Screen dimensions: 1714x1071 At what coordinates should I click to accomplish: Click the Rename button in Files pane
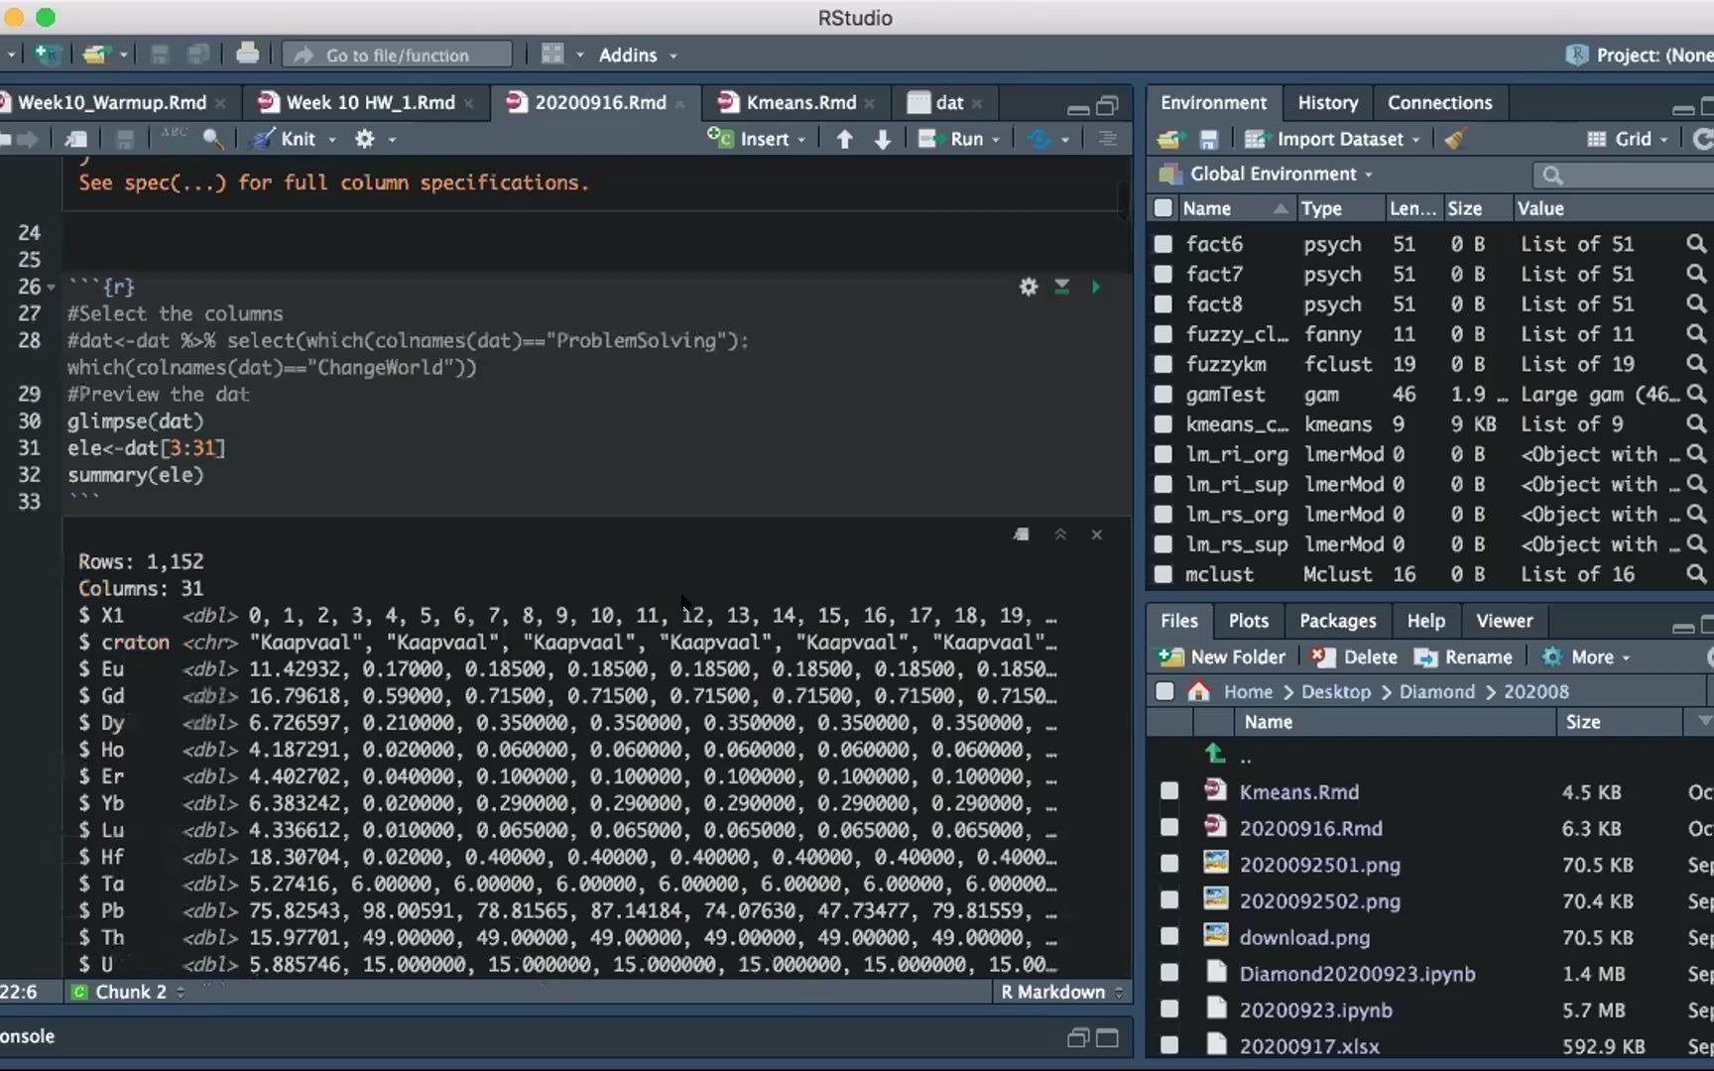point(1463,657)
